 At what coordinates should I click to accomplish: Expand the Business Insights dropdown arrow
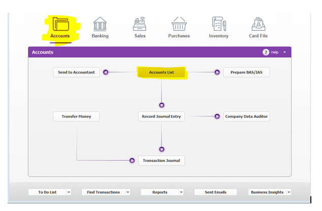pos(288,192)
